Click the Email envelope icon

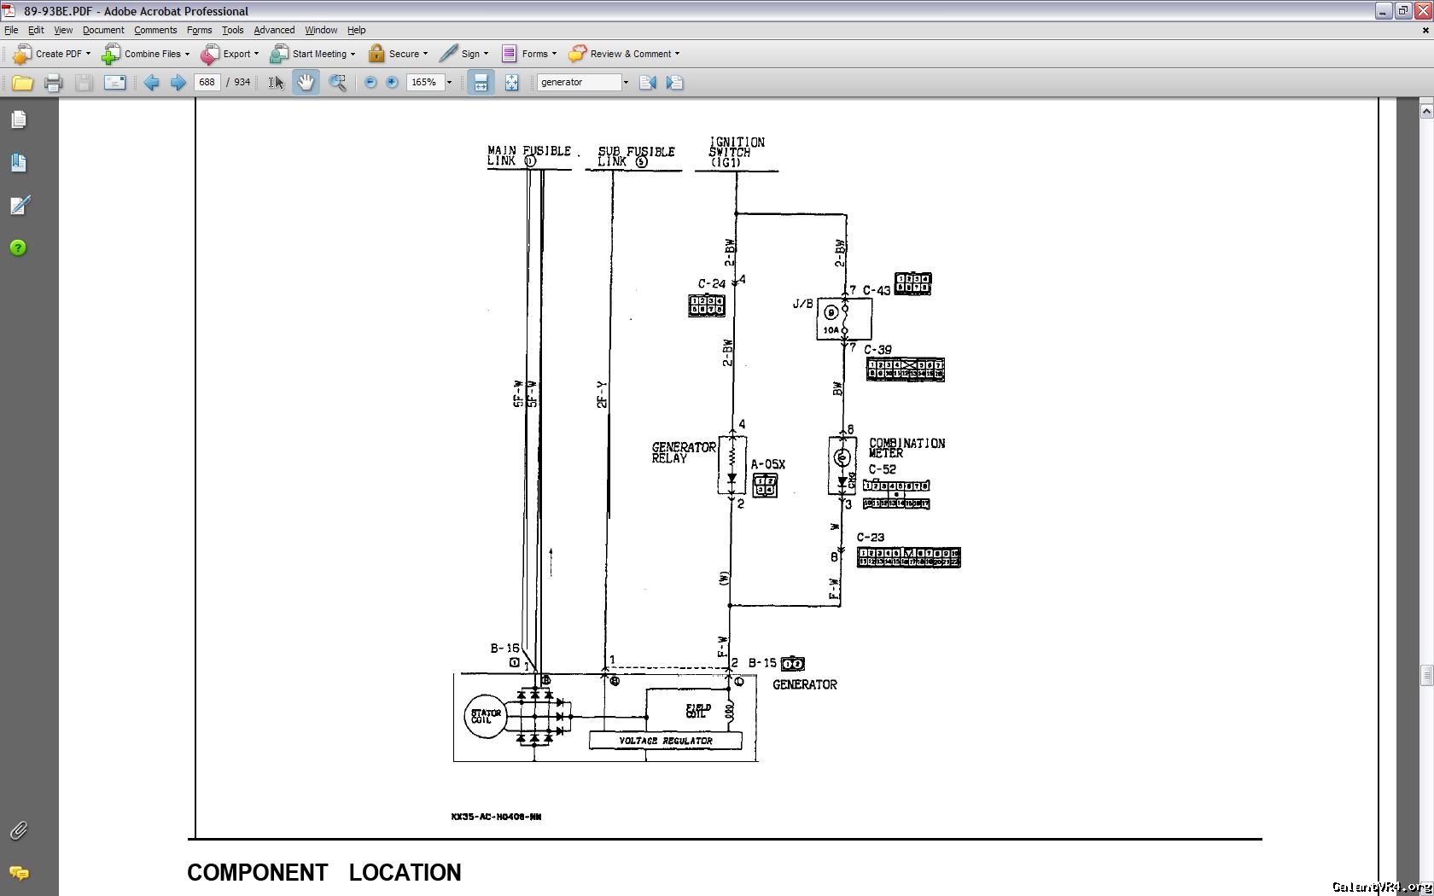(114, 83)
